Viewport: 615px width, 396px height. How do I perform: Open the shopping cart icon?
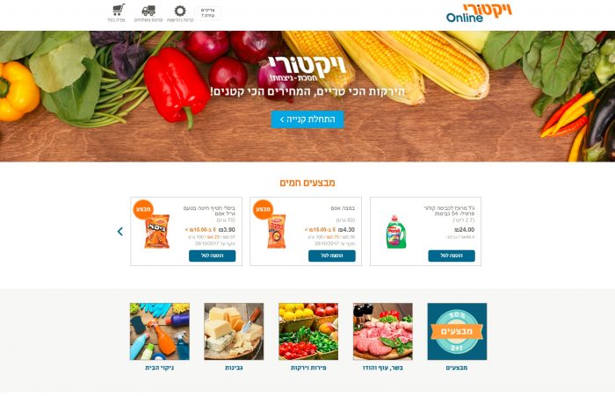(x=119, y=10)
